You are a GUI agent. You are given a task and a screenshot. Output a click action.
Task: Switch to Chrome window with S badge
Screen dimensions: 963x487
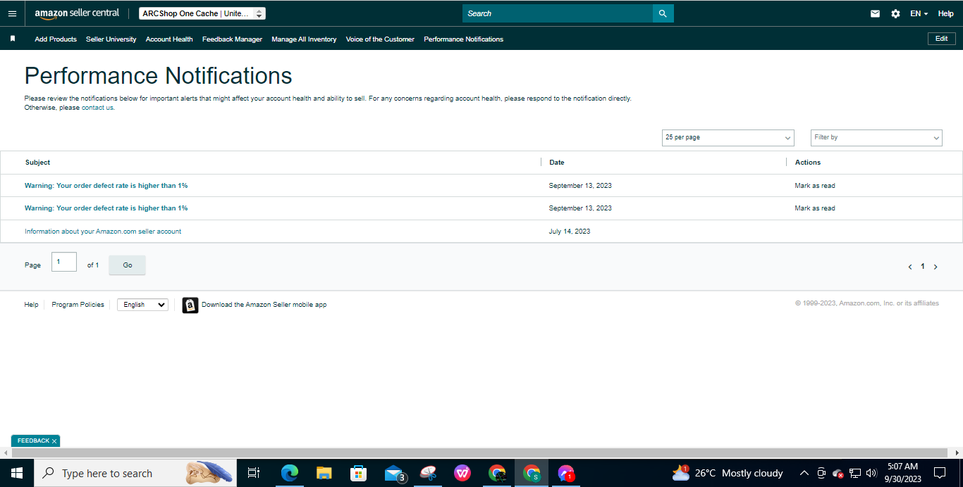532,473
